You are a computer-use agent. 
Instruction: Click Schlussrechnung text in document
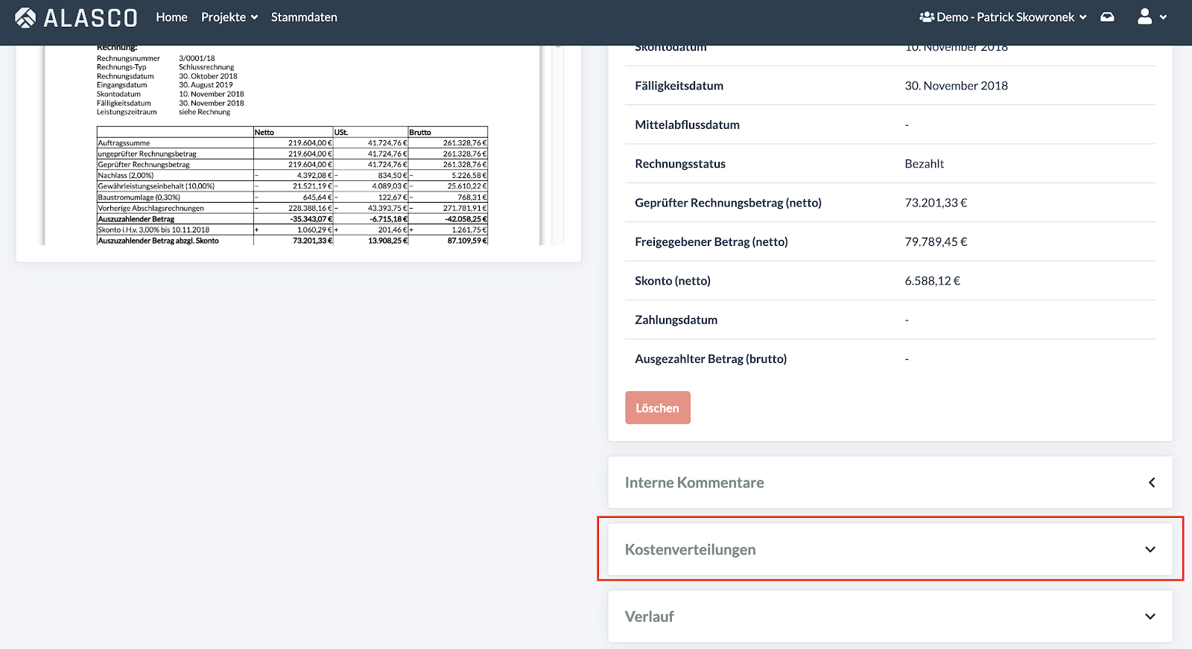(206, 67)
